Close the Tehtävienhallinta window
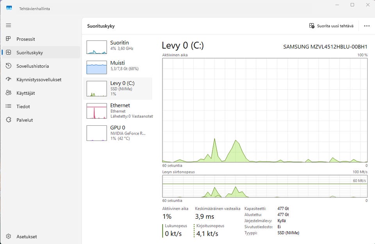375x244 pixels. (368, 5)
